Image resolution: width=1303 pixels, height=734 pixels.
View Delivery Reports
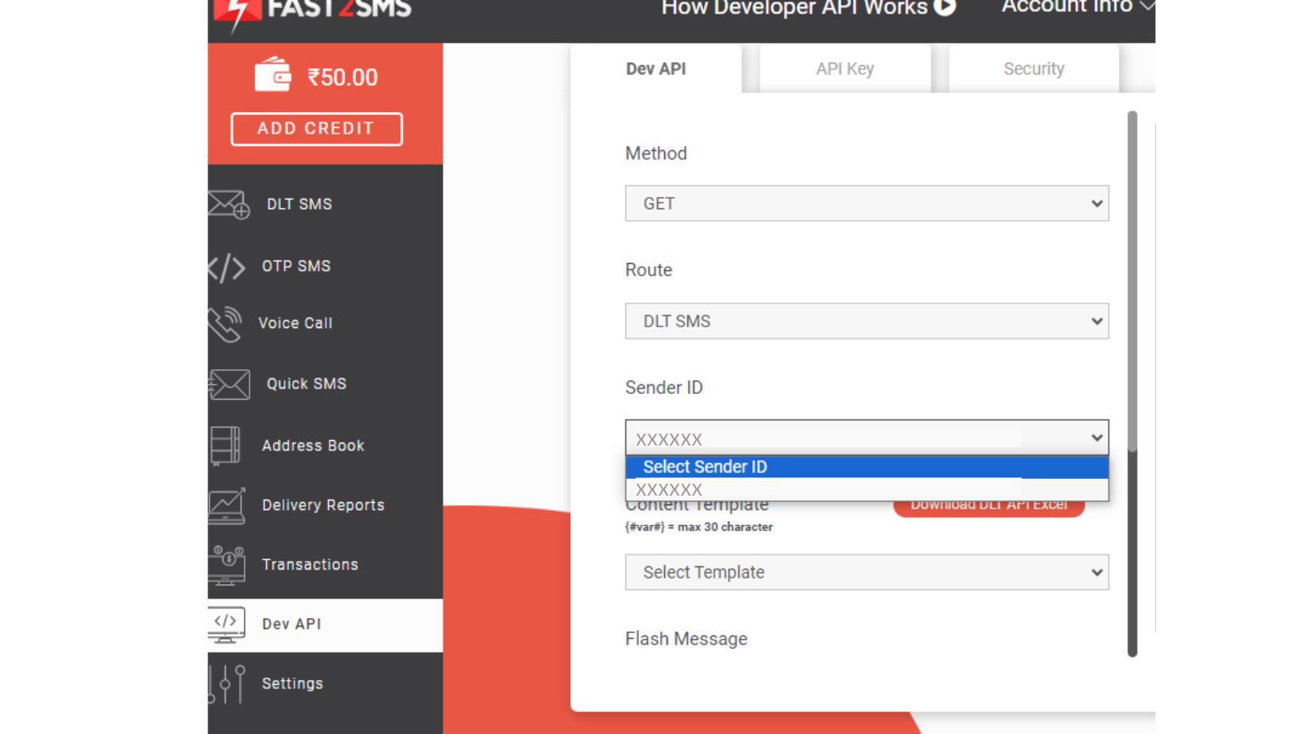(x=325, y=505)
